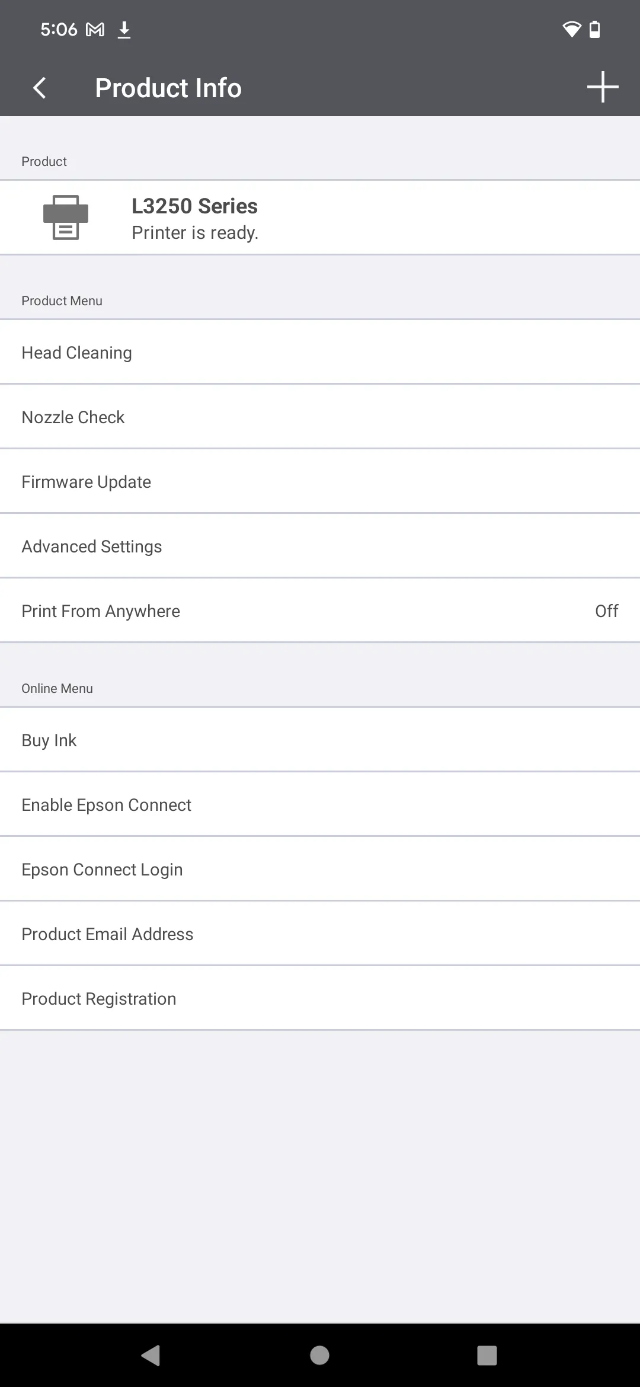Open Head Cleaning from Product Menu
The width and height of the screenshot is (640, 1387).
click(320, 352)
